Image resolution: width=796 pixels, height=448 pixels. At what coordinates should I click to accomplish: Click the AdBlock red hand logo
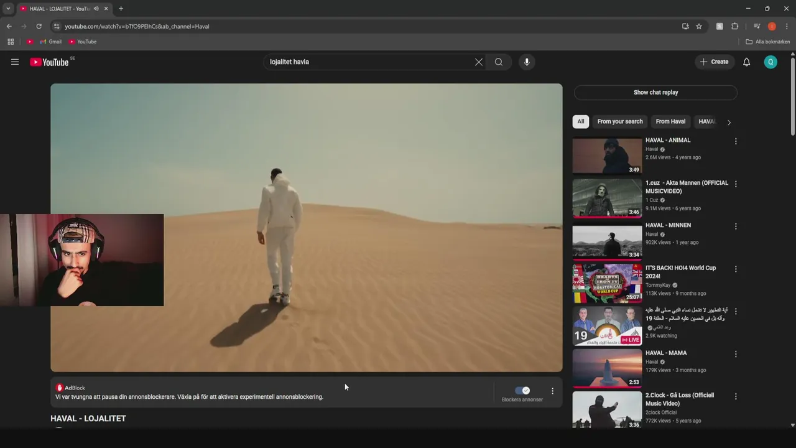[60, 388]
